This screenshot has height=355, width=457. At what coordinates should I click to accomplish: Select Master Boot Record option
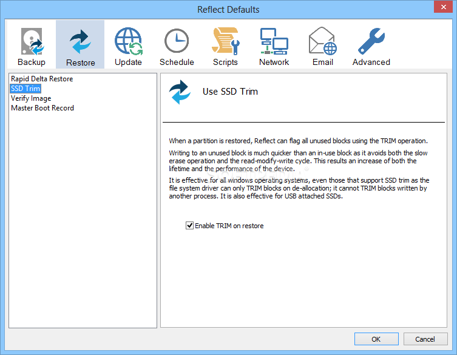pos(42,108)
